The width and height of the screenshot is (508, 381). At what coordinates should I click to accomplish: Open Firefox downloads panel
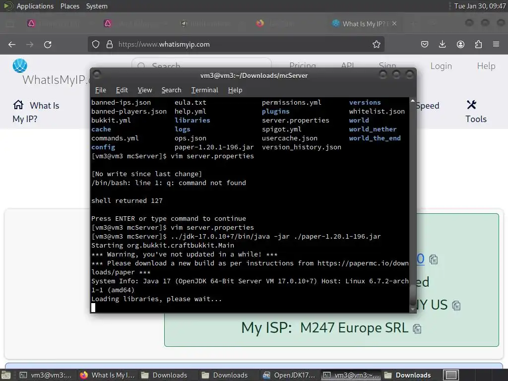click(x=442, y=44)
